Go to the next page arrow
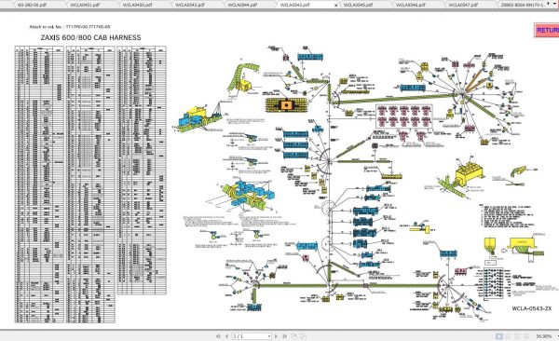The height and width of the screenshot is (341, 559). coord(276,336)
